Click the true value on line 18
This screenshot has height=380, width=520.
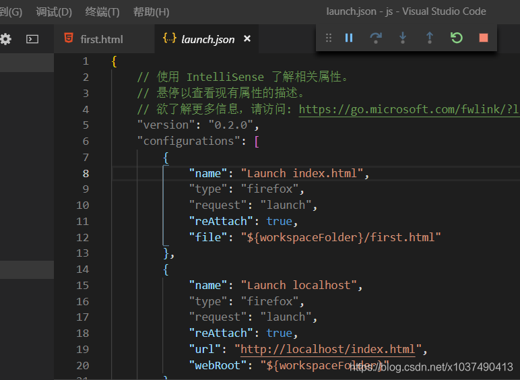pos(280,333)
